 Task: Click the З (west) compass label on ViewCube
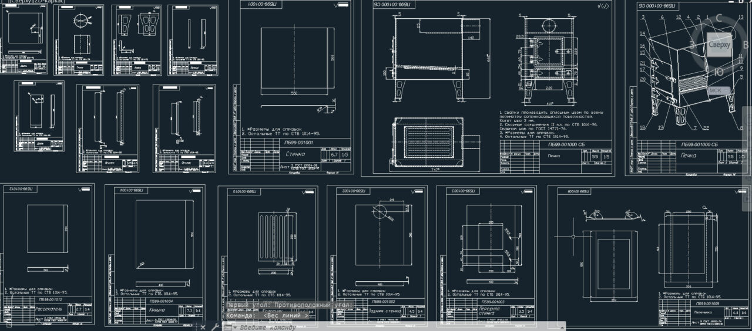pos(693,45)
